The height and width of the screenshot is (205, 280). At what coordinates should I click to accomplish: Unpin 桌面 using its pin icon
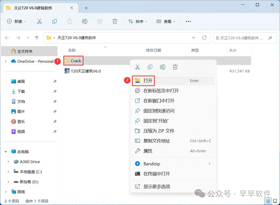[x=55, y=82]
